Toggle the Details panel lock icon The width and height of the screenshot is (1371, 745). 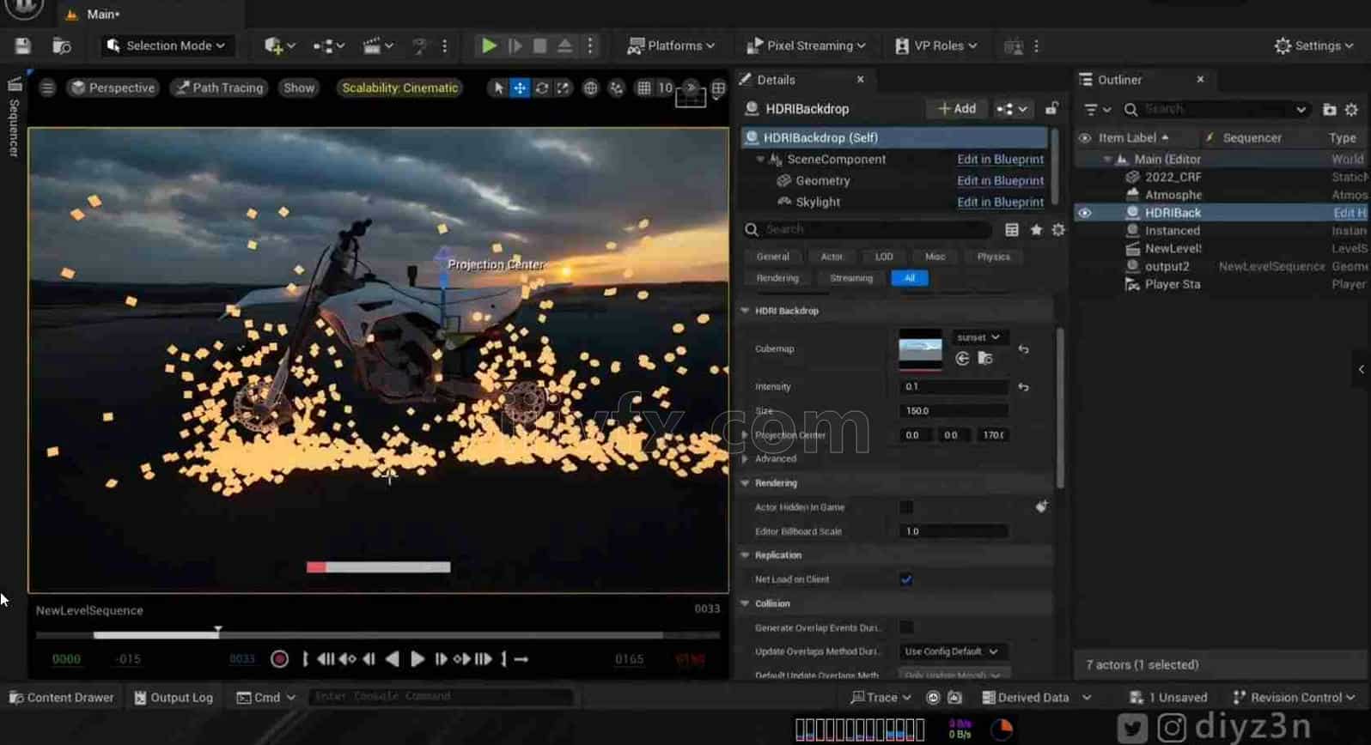coord(1051,109)
